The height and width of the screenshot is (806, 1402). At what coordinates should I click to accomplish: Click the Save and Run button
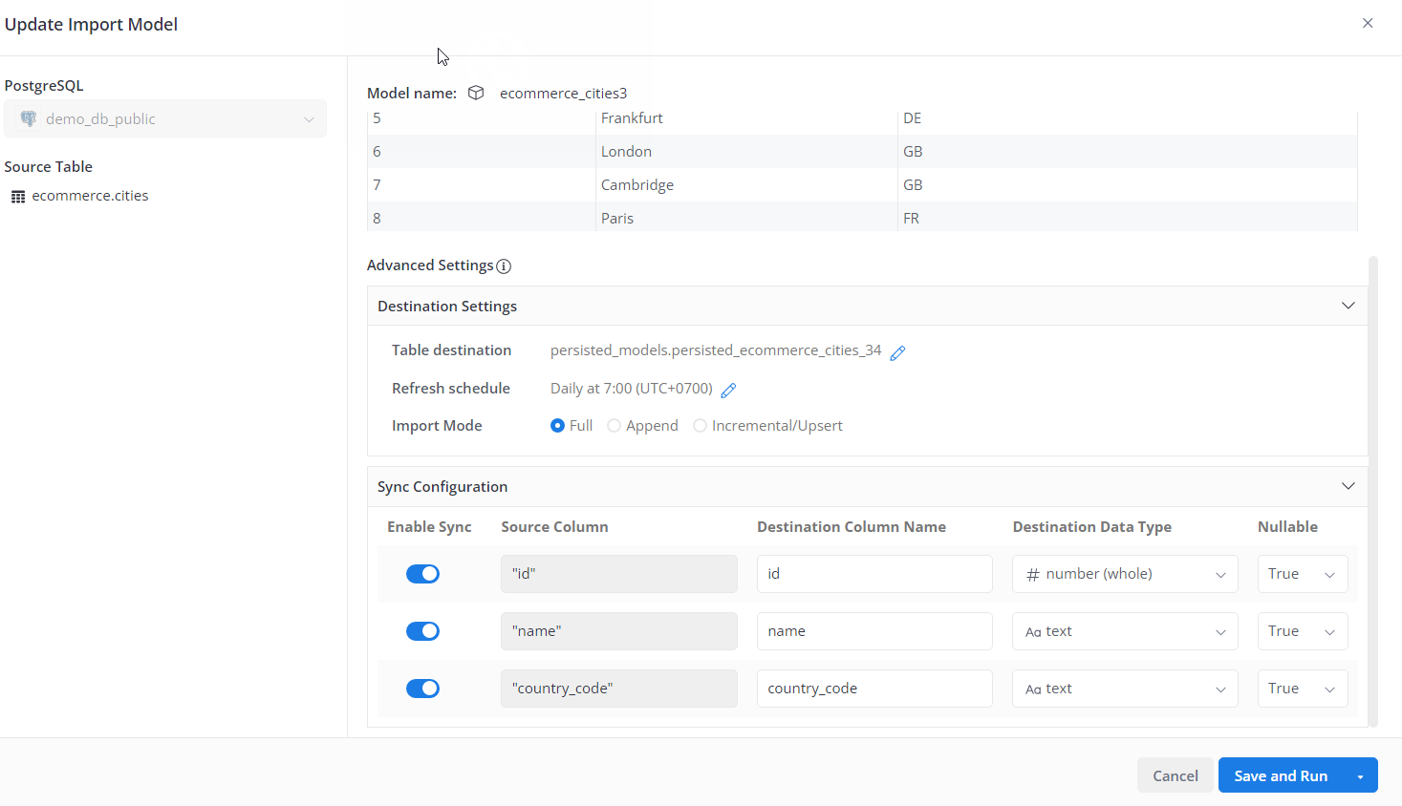(x=1281, y=775)
